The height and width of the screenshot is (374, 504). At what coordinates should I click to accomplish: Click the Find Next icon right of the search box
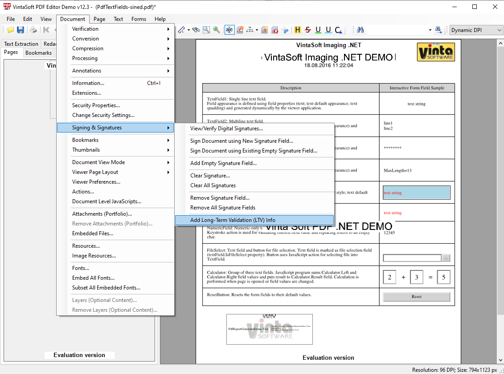click(x=438, y=30)
